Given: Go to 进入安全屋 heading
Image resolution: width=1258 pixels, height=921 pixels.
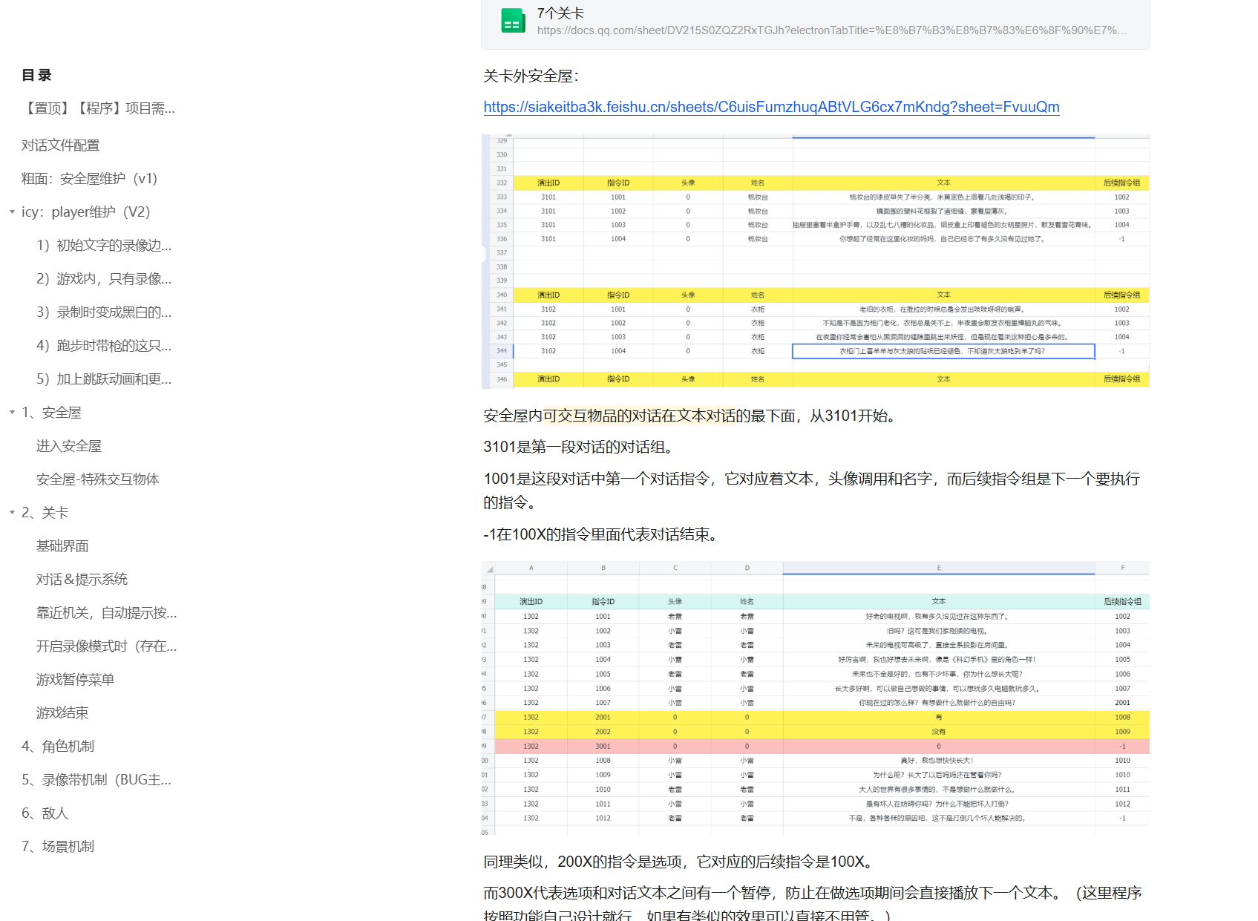Looking at the screenshot, I should (68, 446).
